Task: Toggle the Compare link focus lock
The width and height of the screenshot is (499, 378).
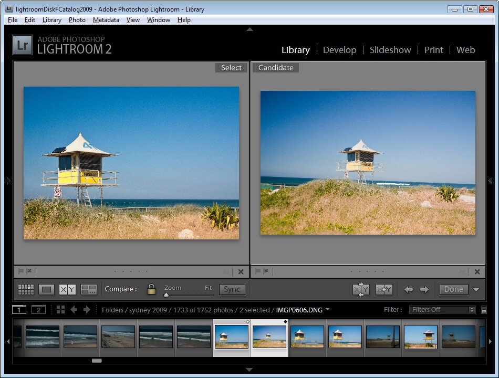Action: point(151,289)
